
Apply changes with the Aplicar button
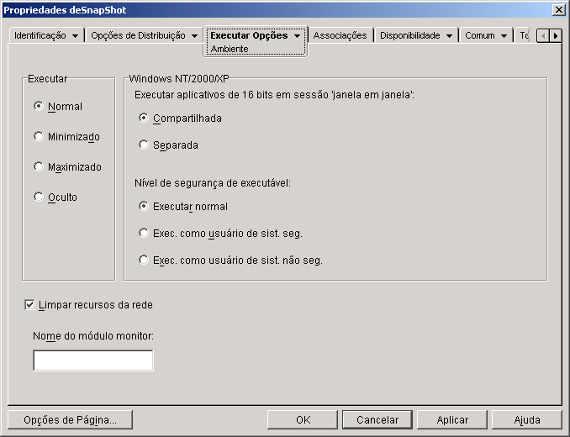tap(452, 420)
